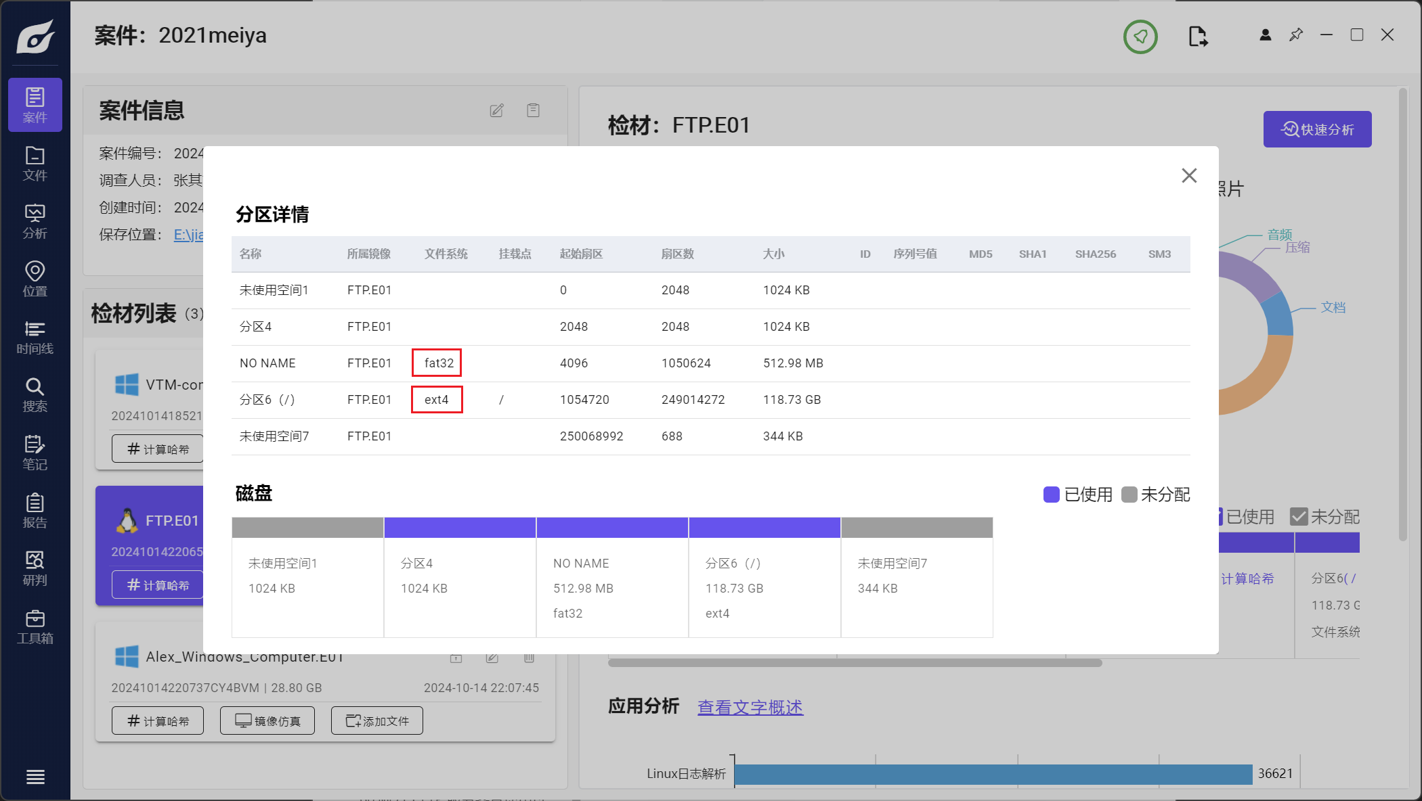Click the 118.73 GB size cell

click(792, 400)
